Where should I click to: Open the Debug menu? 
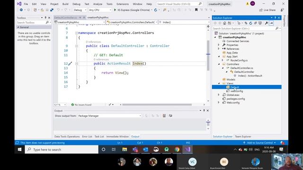pyautogui.click(x=76, y=4)
